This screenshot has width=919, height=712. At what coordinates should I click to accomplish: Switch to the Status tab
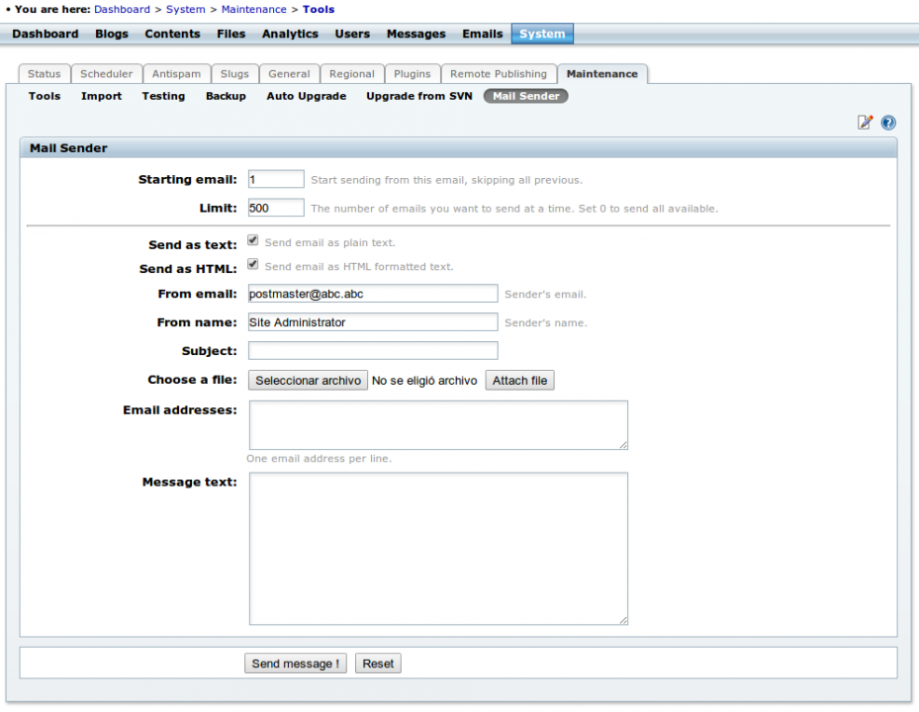(x=45, y=74)
